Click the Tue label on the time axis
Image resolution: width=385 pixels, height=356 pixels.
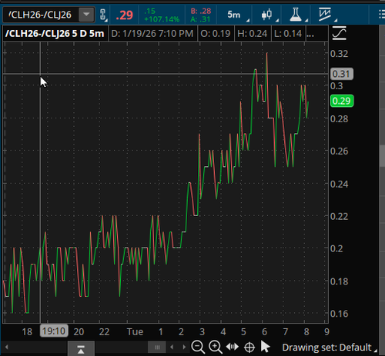[x=135, y=331]
